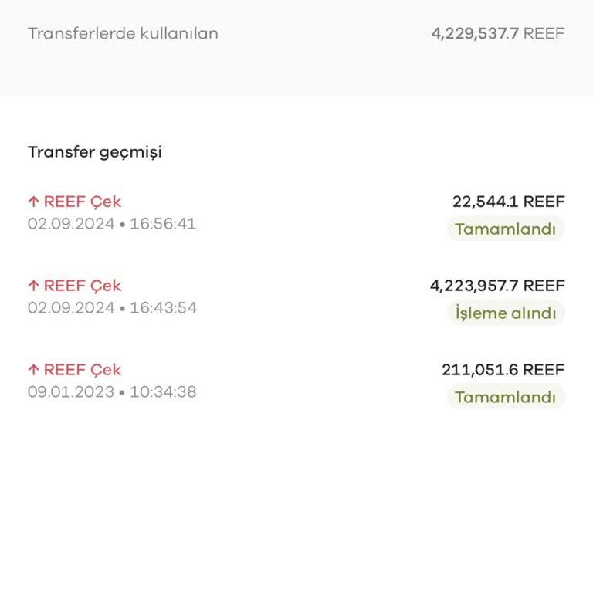Click the 09.01.2023 date text

71,392
